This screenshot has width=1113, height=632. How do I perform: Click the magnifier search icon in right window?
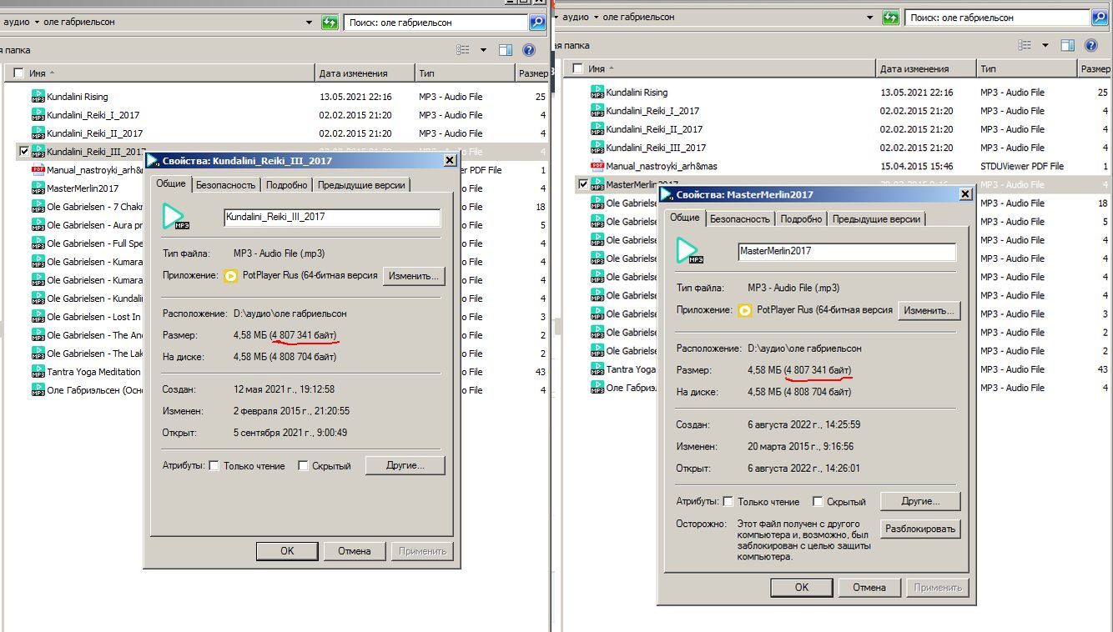[1100, 17]
